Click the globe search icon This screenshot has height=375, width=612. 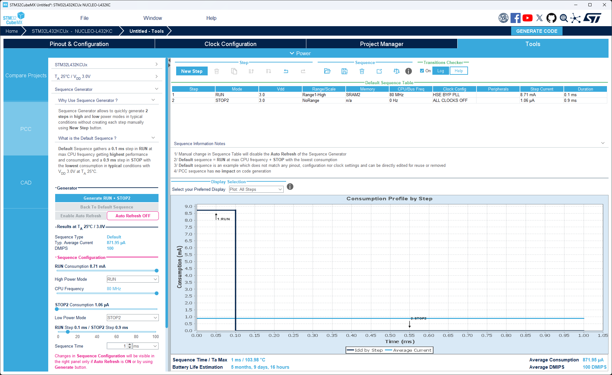click(564, 18)
